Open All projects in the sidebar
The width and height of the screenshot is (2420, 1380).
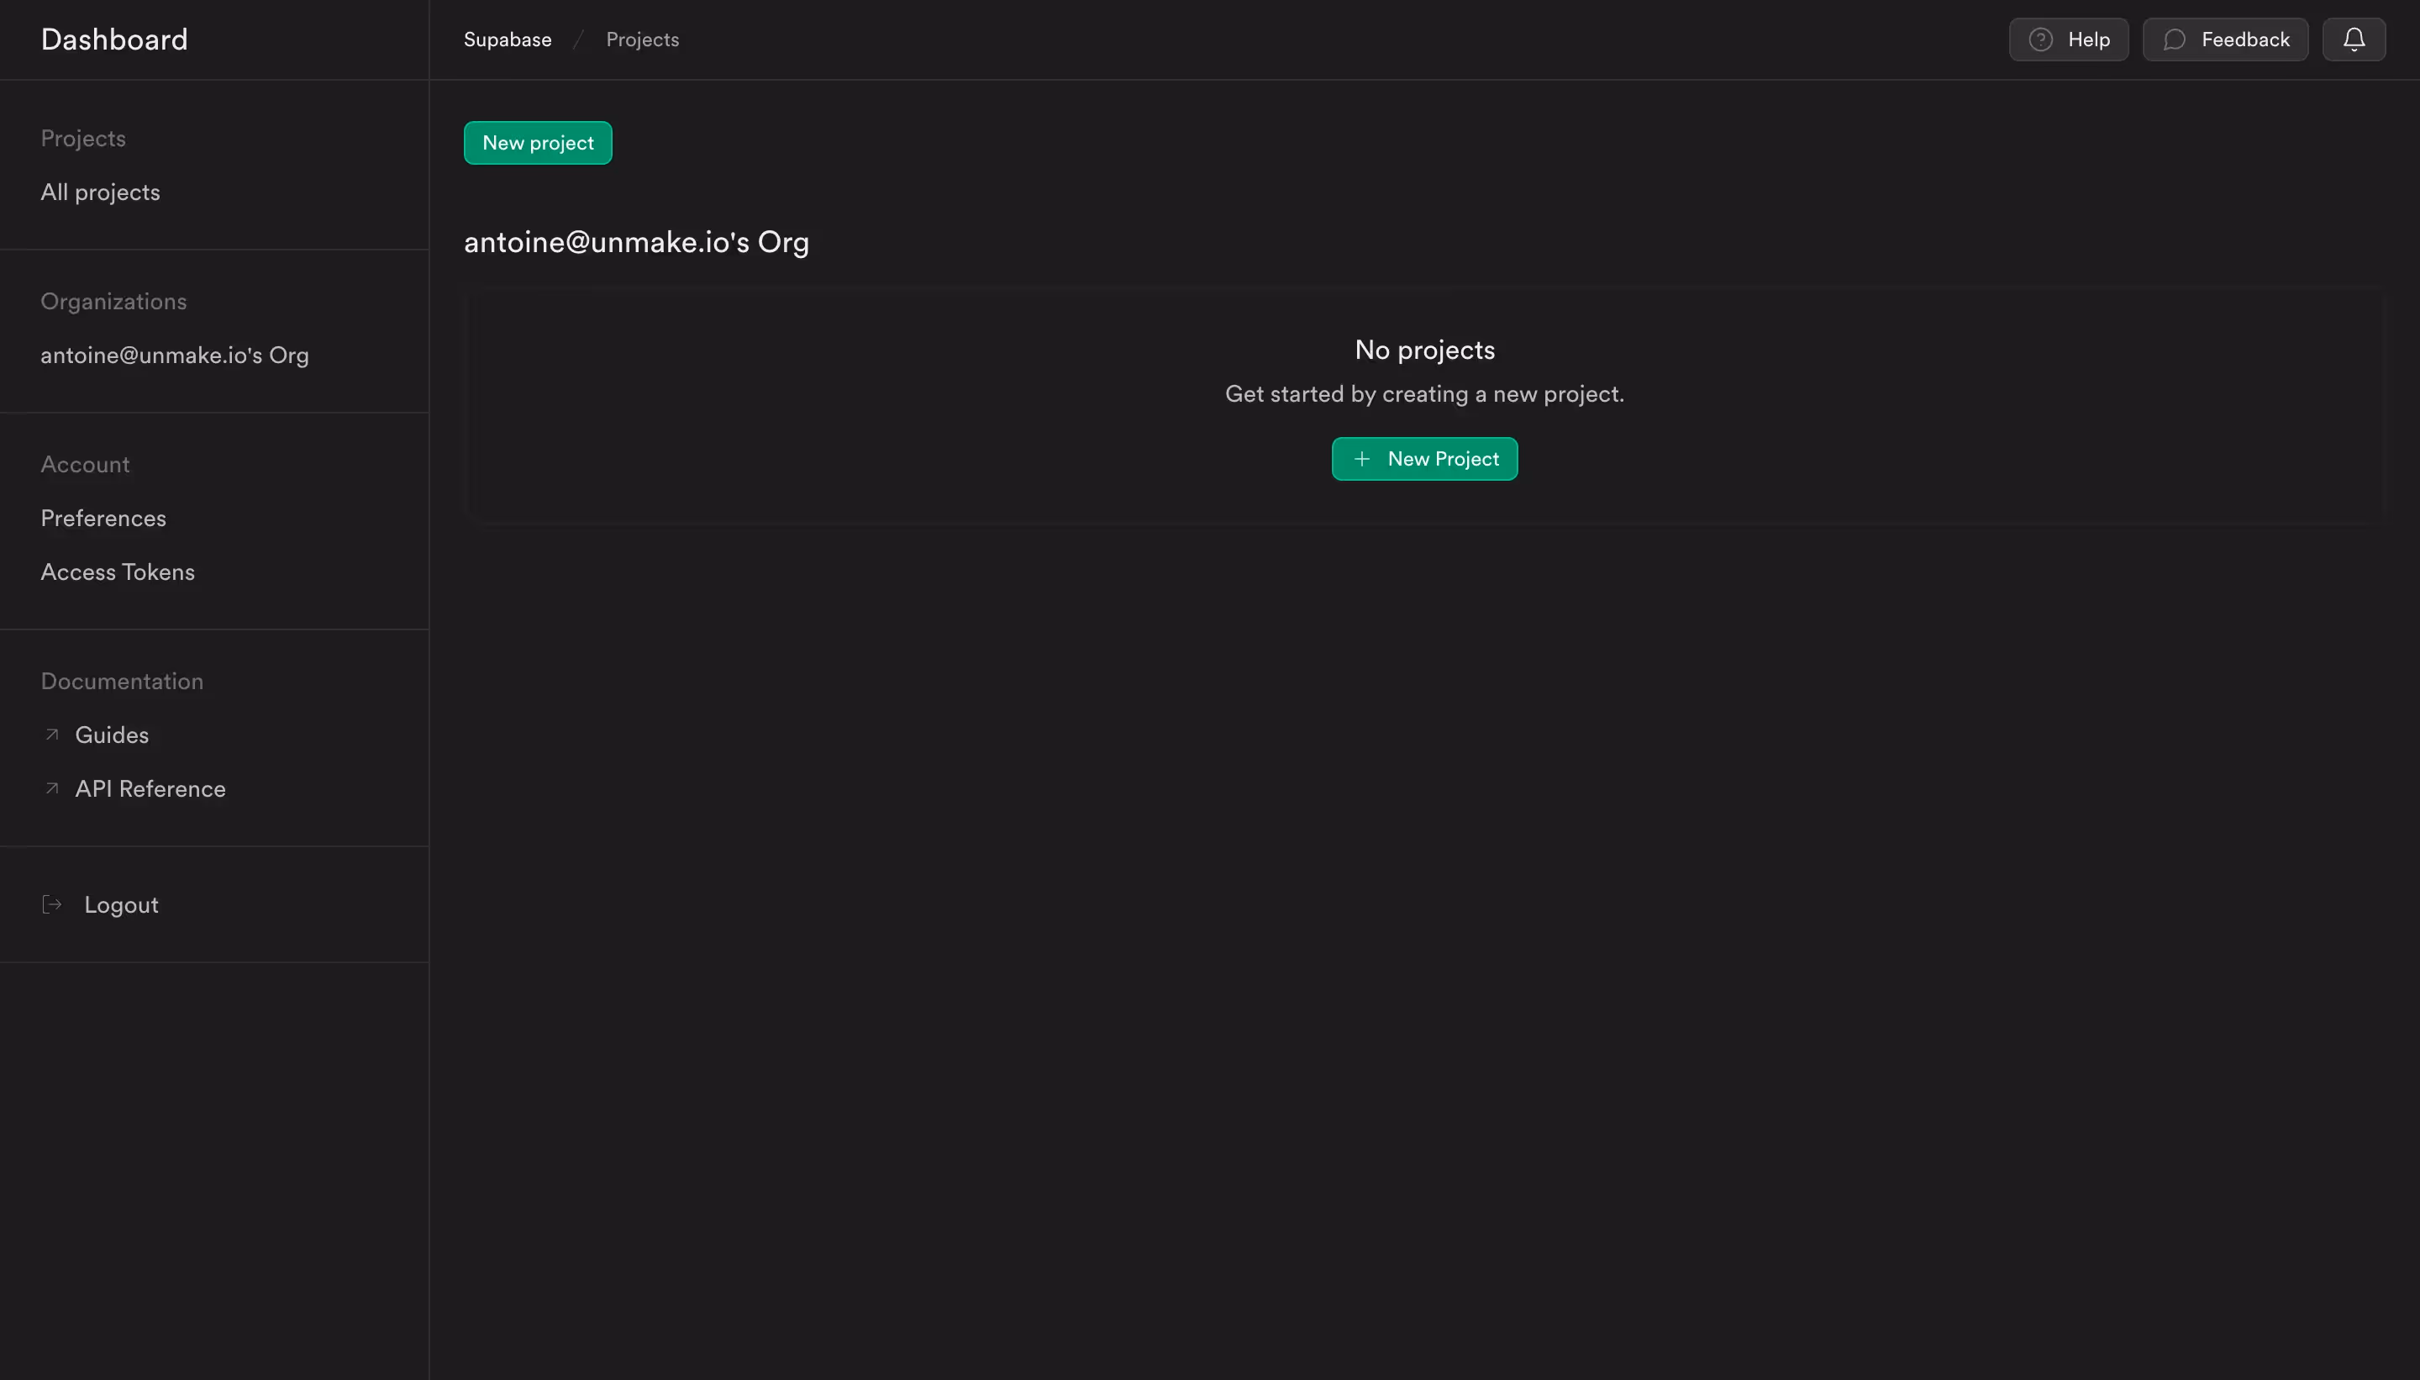(99, 192)
